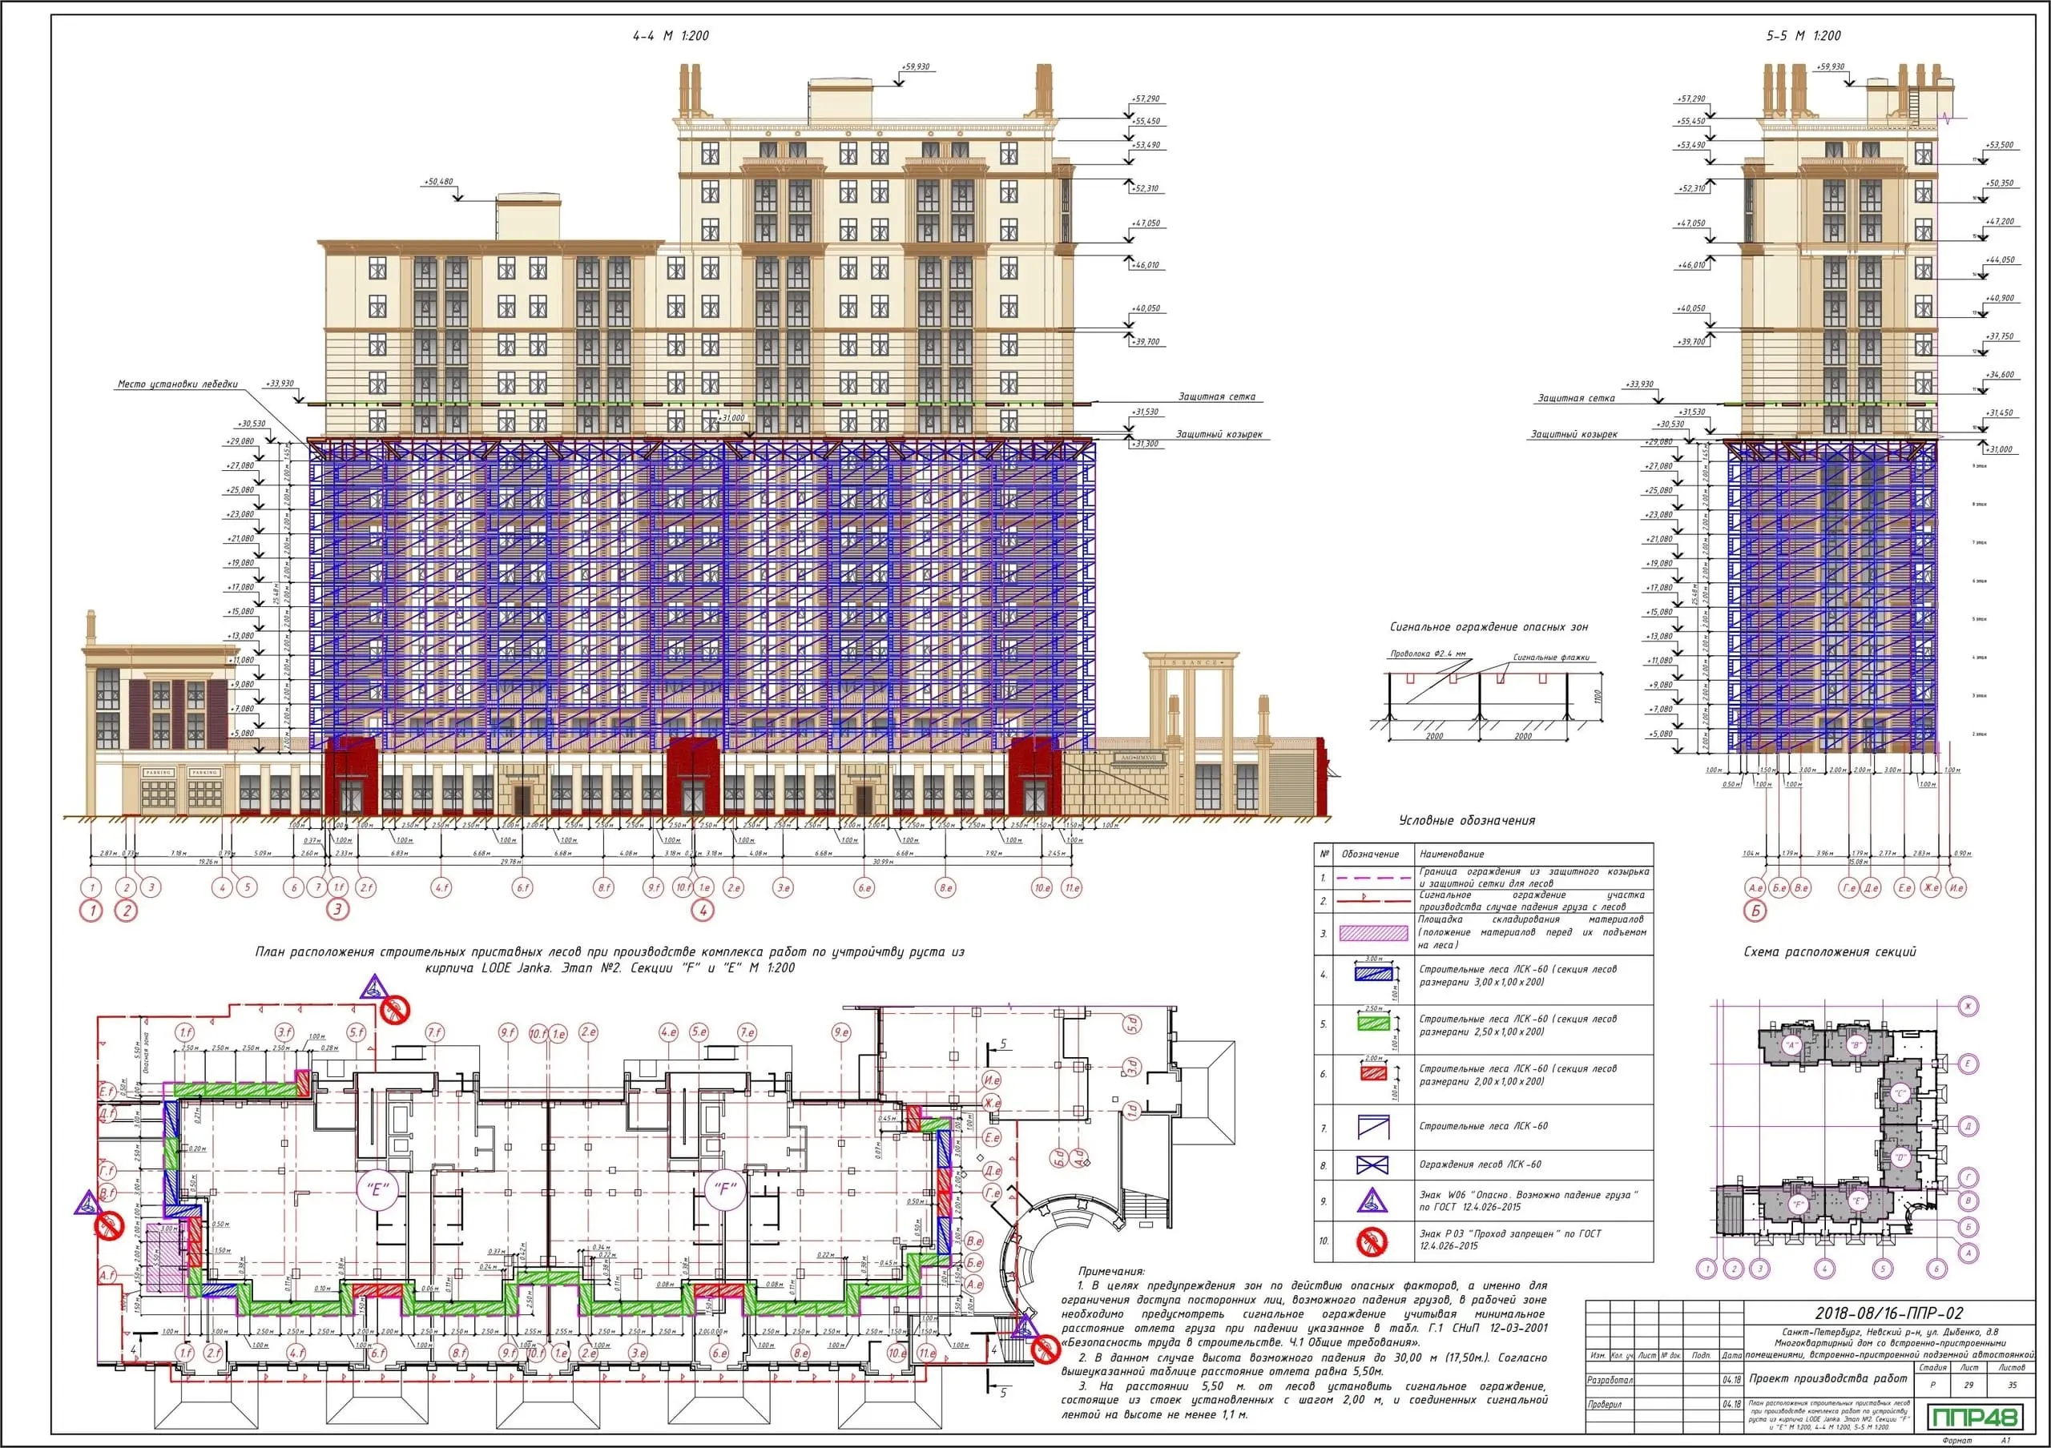Click the "4-4 М 1:200" elevation title
Screen dimensions: 2051x1448
coord(670,36)
